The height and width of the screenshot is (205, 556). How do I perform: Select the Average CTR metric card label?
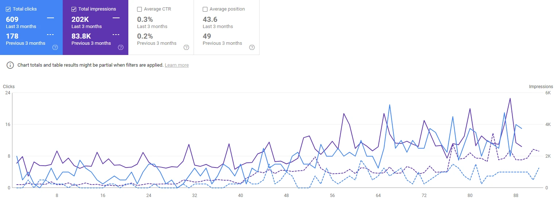coord(158,9)
